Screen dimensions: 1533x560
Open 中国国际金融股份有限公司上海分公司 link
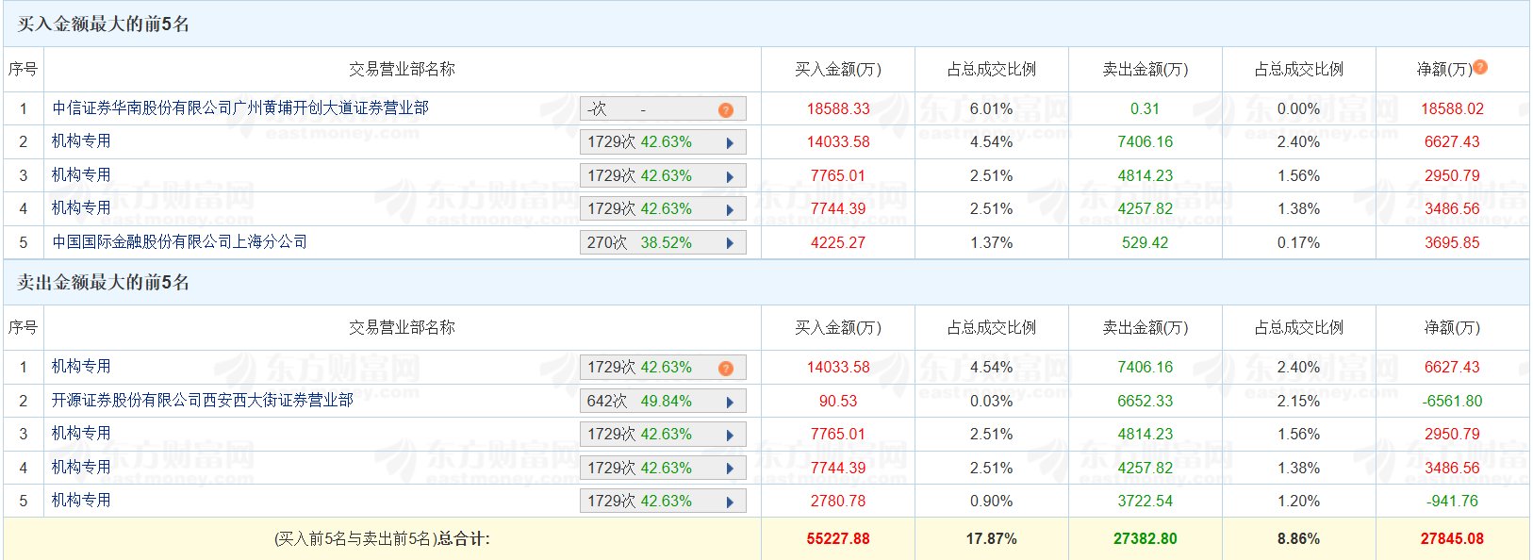[179, 242]
